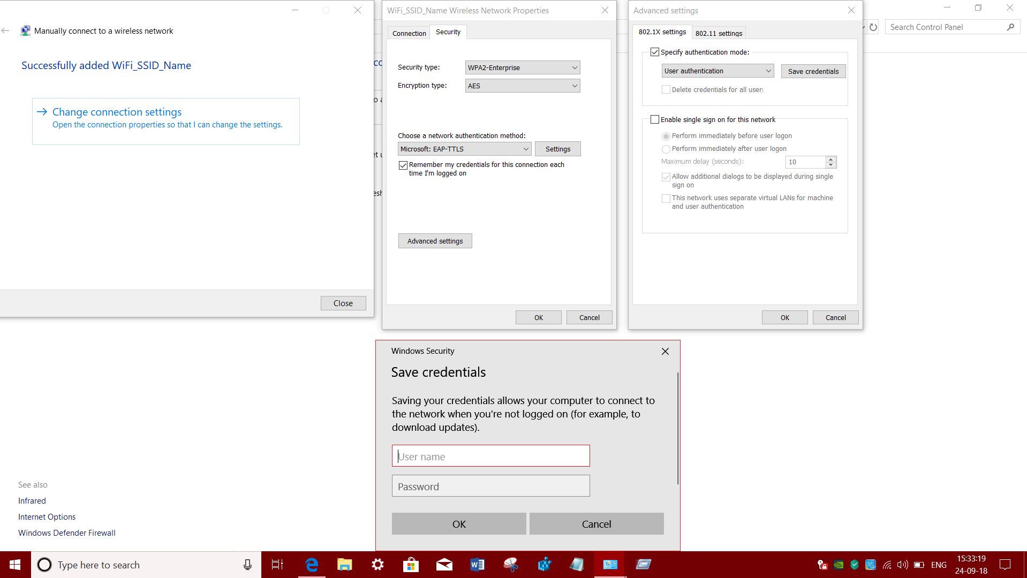1027x578 pixels.
Task: Select Perform immediately before user logon
Action: (x=666, y=136)
